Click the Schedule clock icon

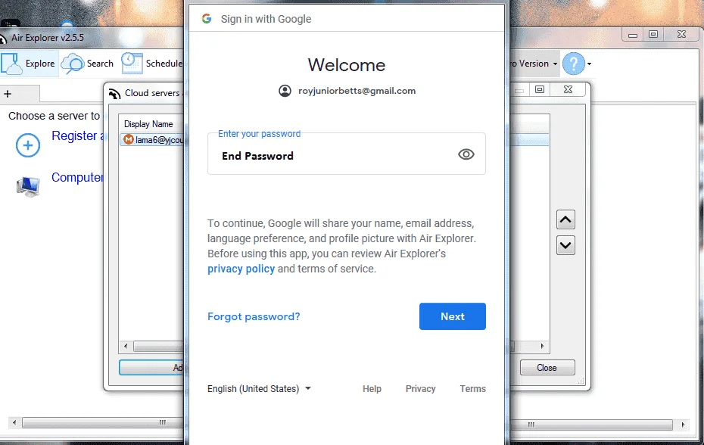point(132,64)
